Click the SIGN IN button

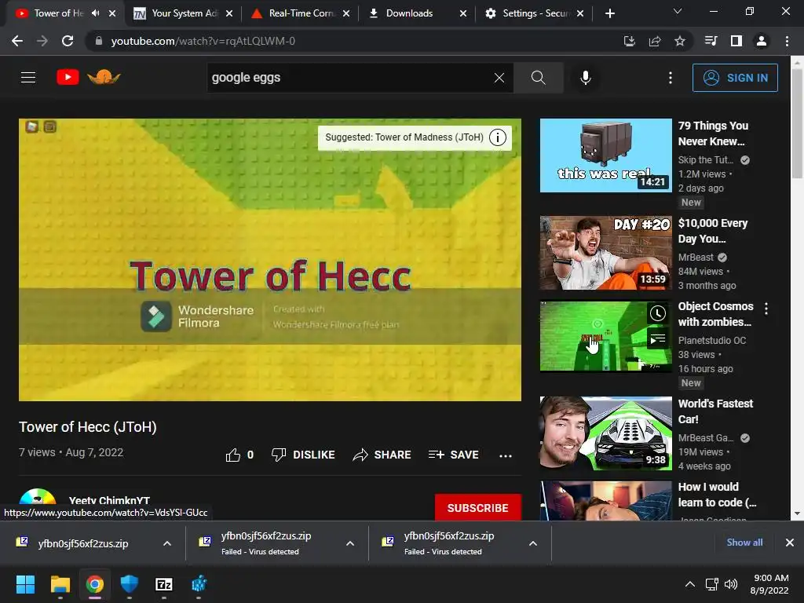pyautogui.click(x=735, y=78)
